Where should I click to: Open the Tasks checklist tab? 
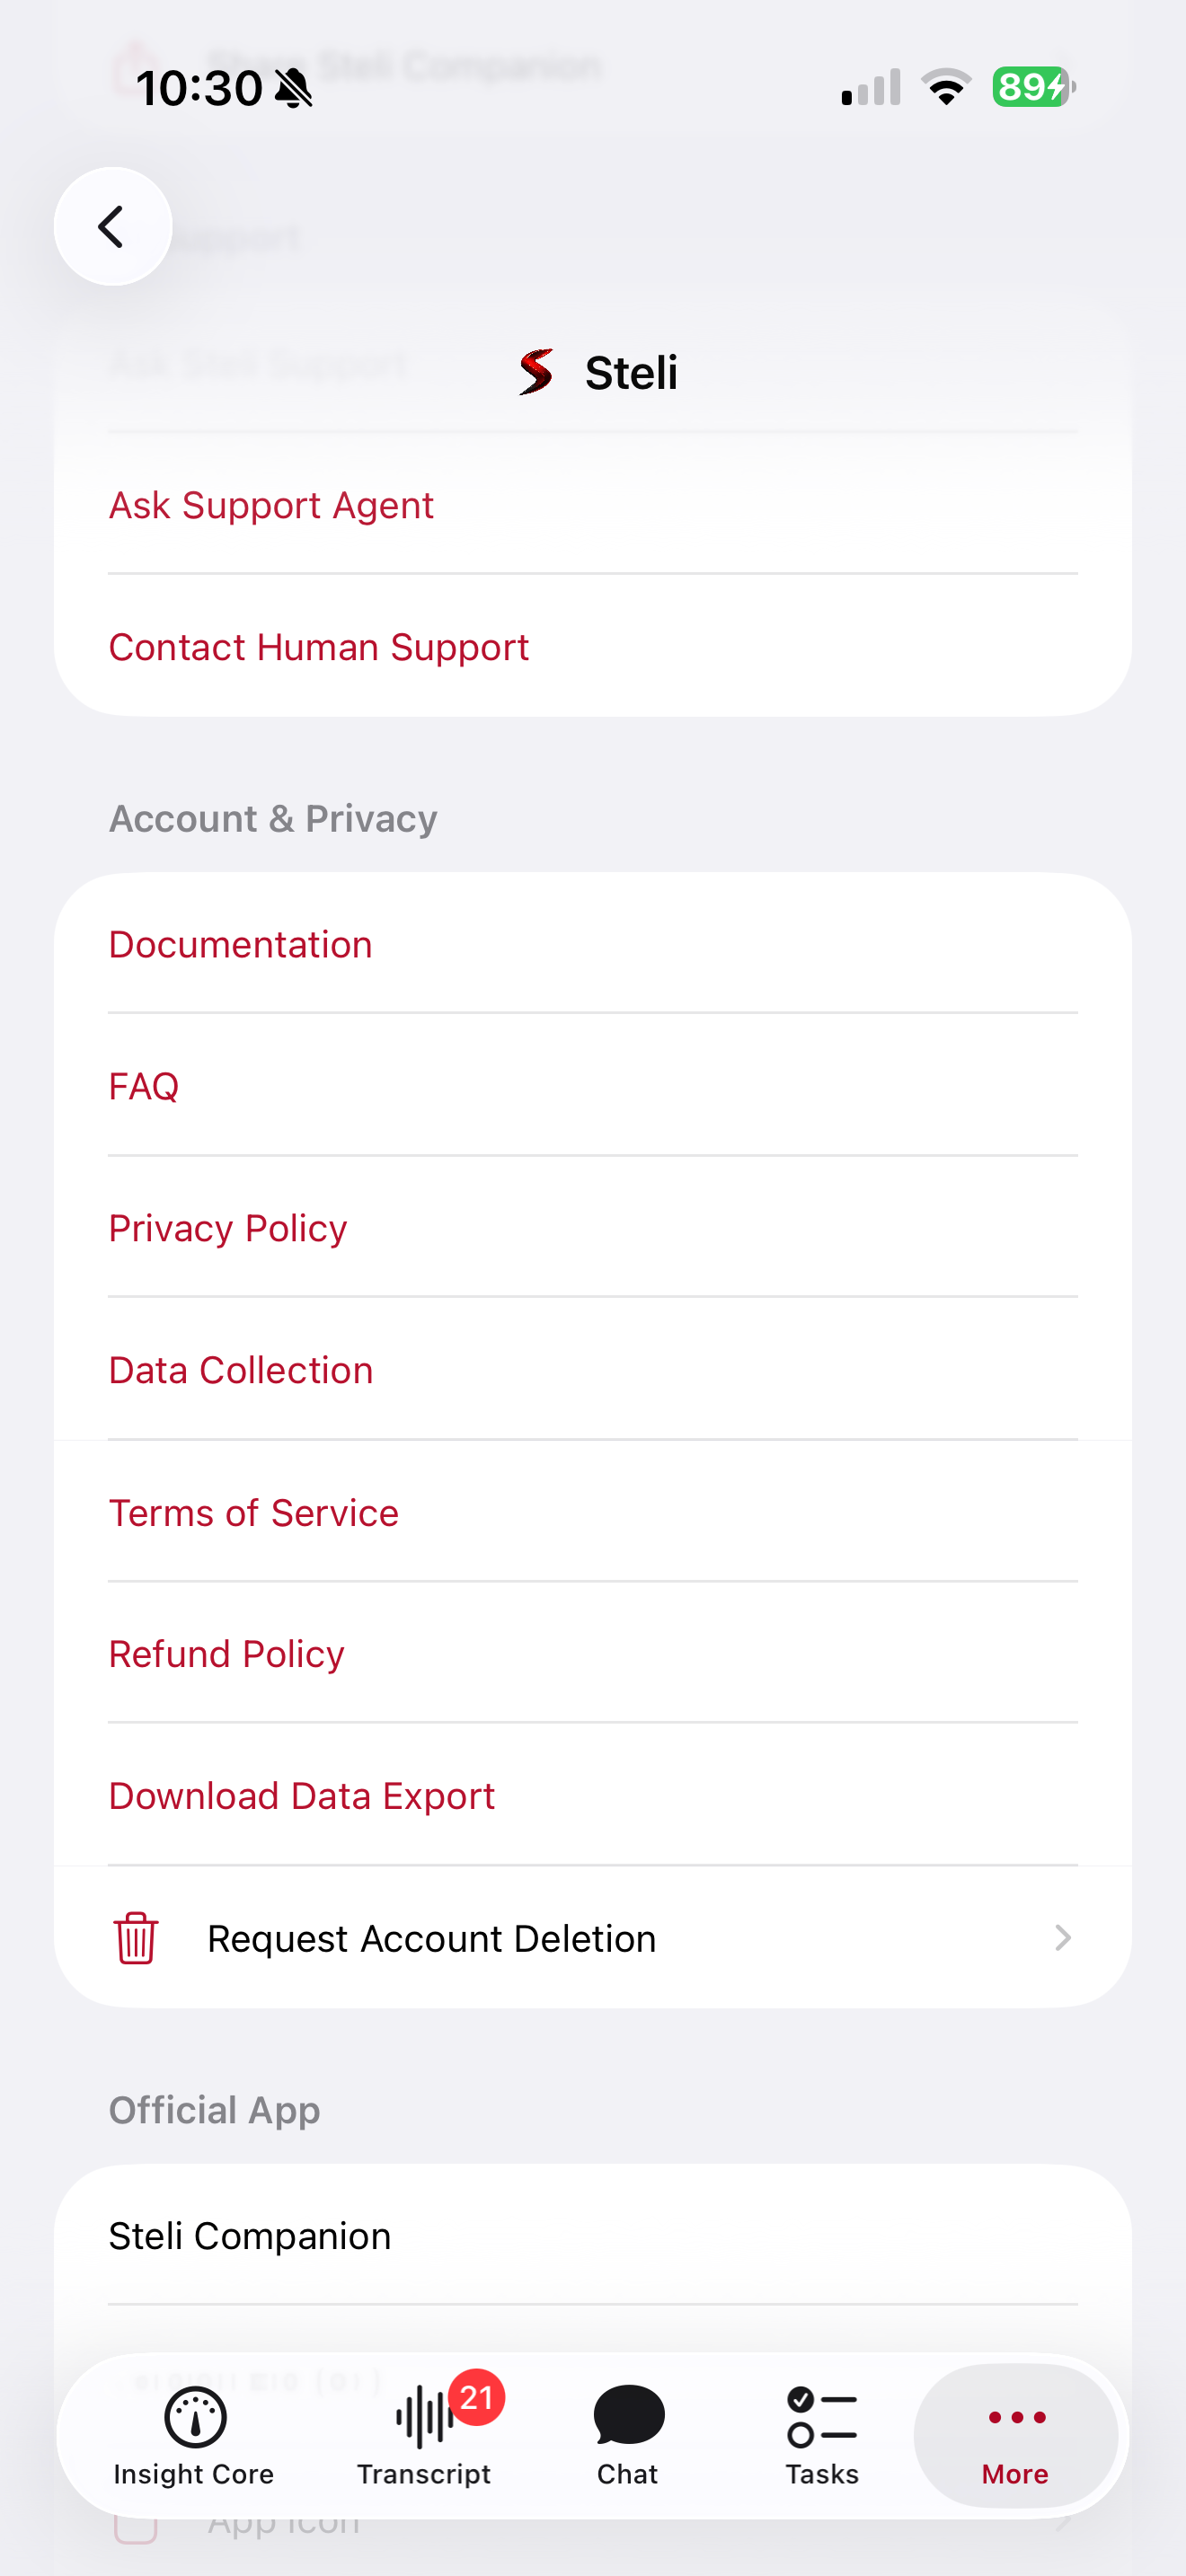(822, 2416)
